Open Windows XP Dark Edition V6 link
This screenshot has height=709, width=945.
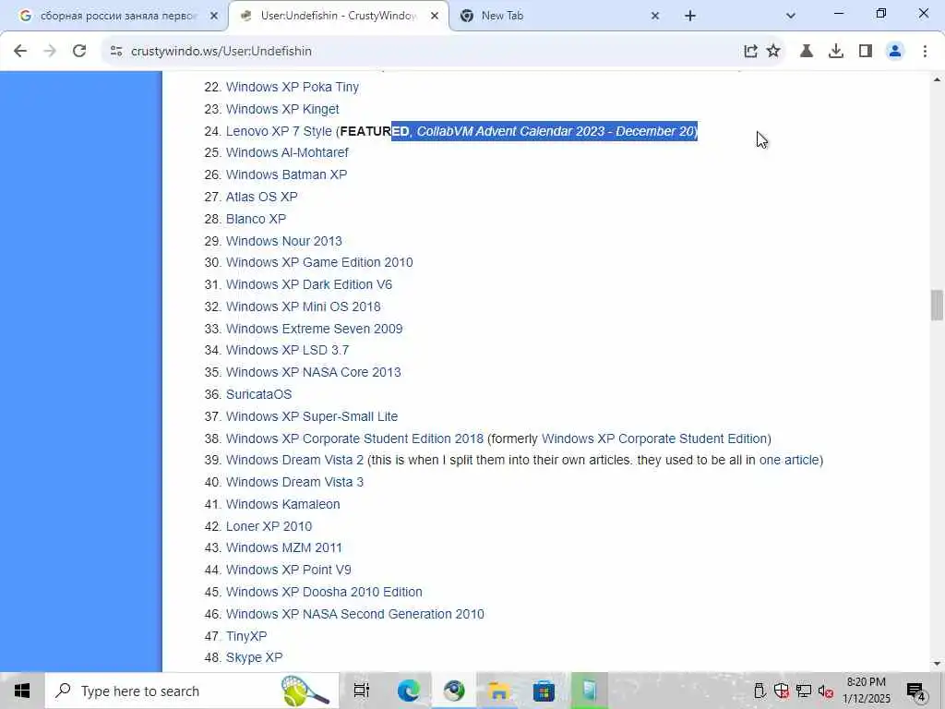click(x=308, y=284)
